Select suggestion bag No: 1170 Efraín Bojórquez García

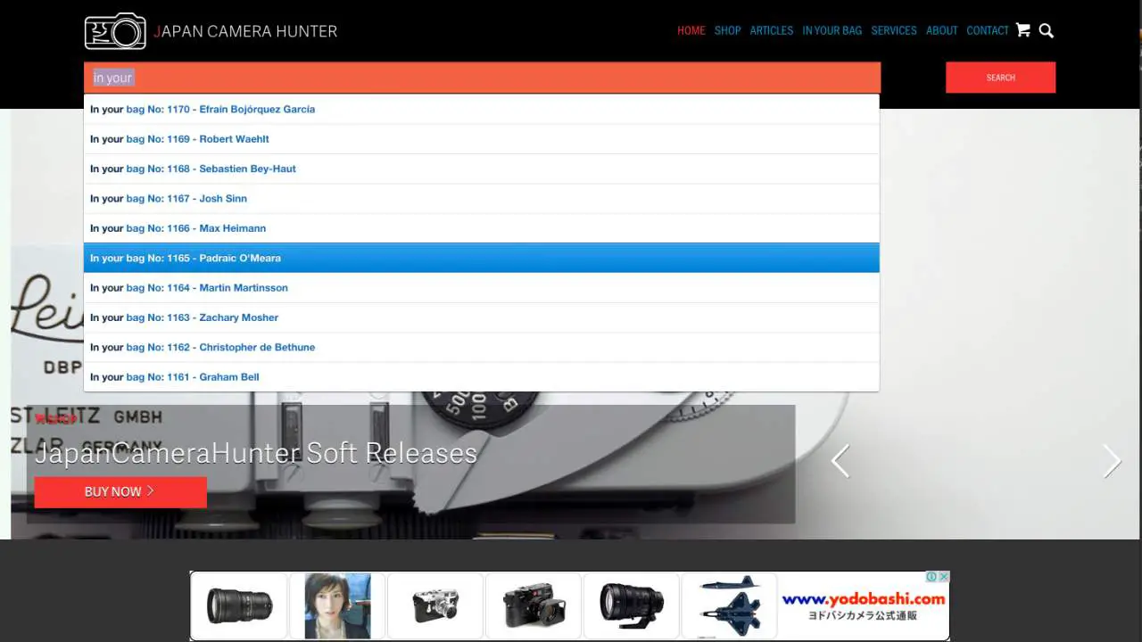pos(482,109)
